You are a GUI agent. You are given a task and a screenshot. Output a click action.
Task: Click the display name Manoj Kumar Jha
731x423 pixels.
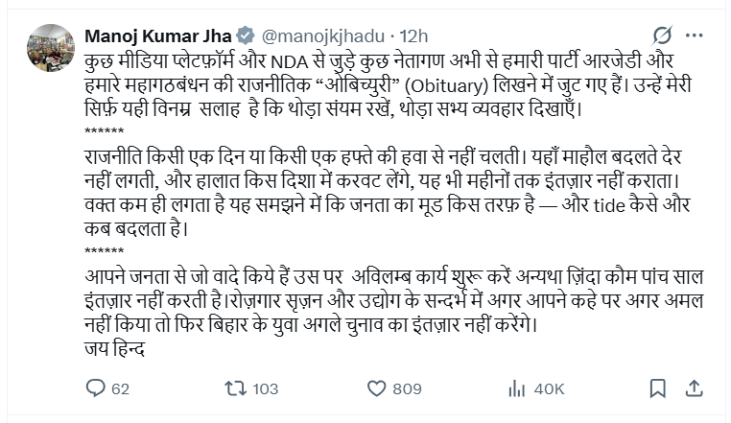click(x=160, y=35)
